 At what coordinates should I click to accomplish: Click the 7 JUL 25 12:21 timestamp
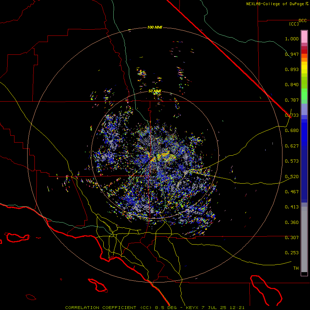point(223,308)
